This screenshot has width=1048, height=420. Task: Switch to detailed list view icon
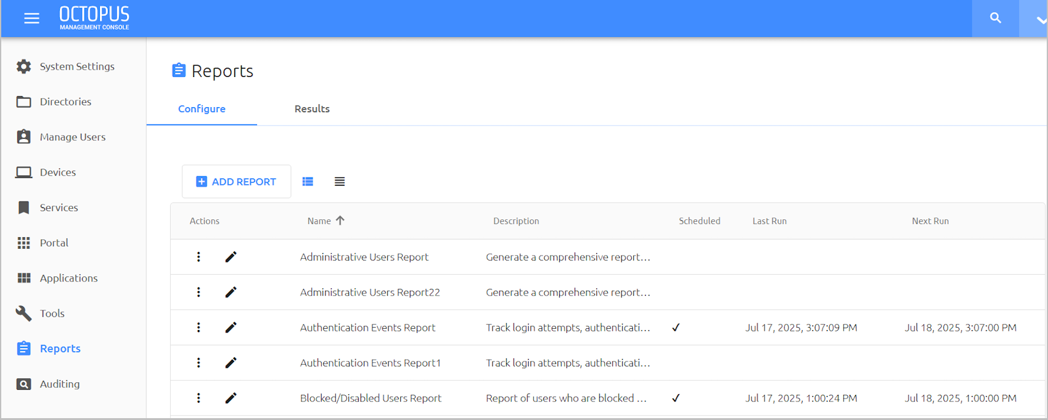[x=308, y=182]
